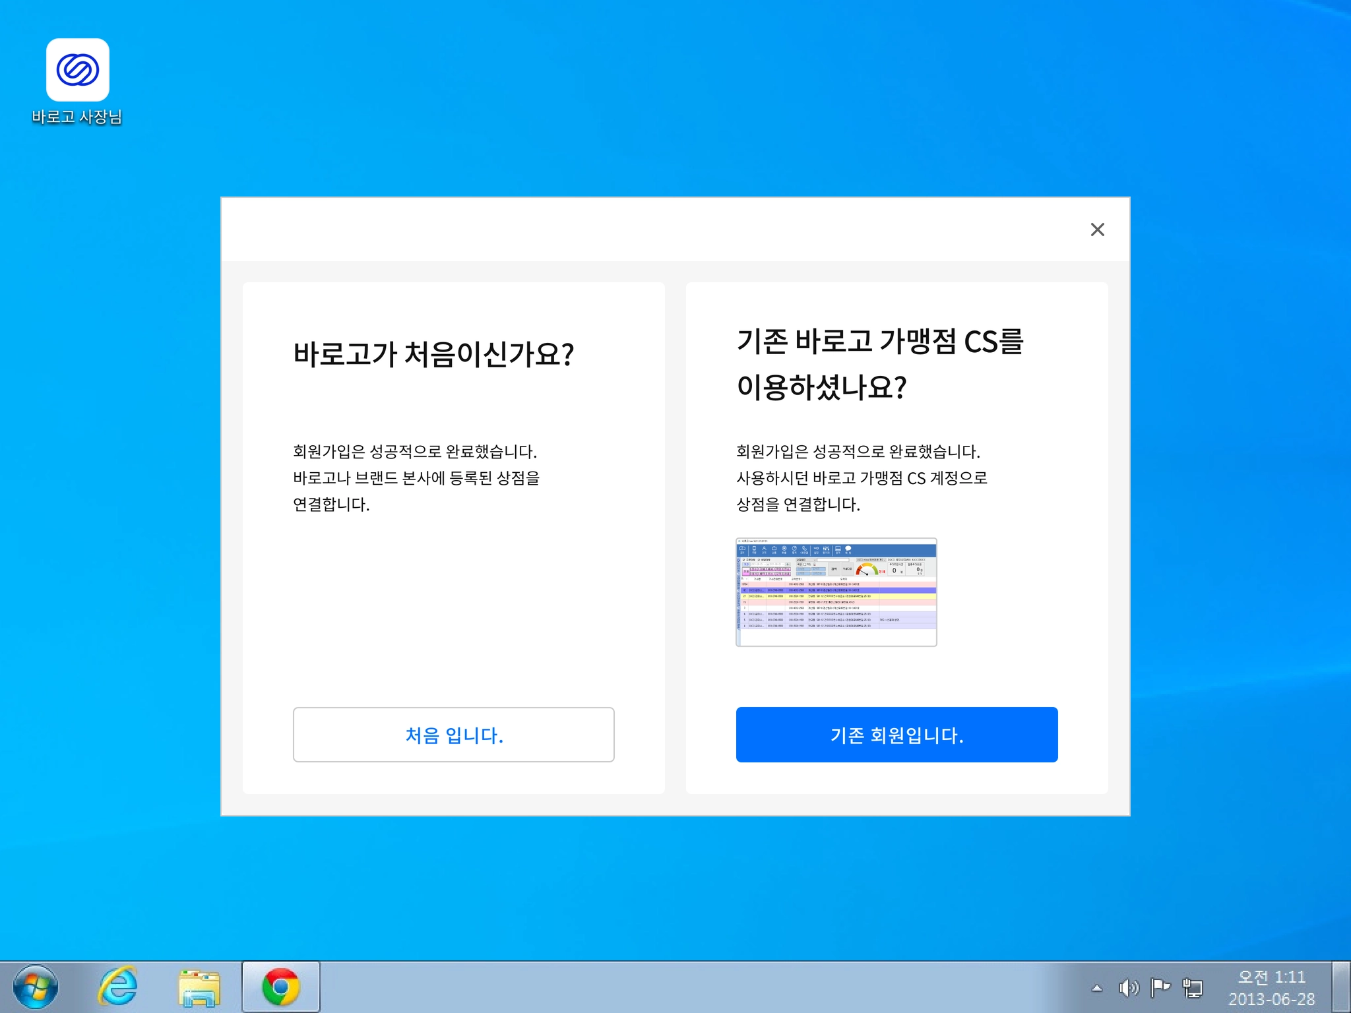Open the Action Center flag icon

coord(1160,987)
